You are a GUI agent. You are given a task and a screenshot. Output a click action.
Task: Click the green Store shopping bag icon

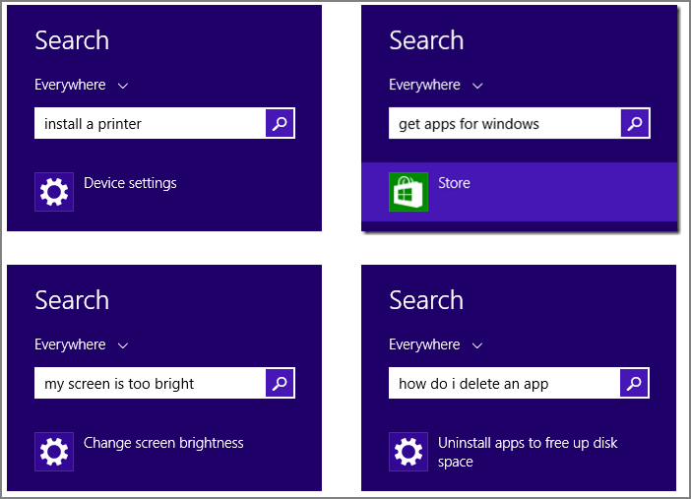(408, 192)
